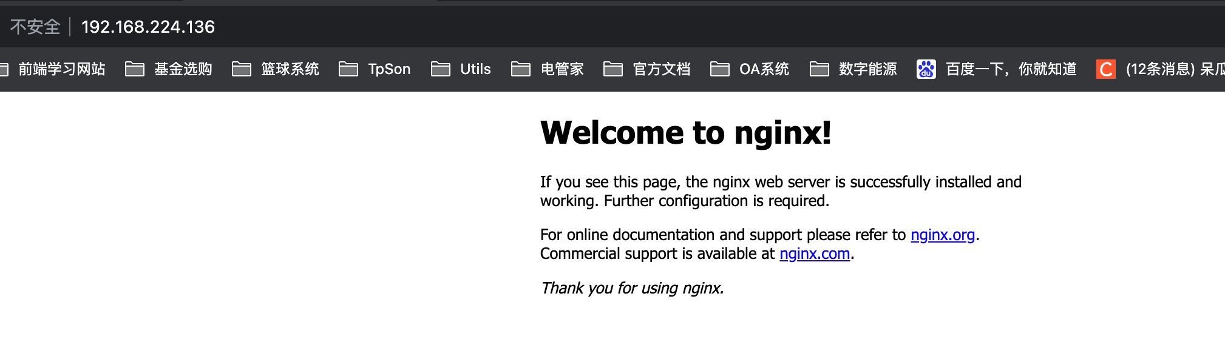1225x359 pixels.
Task: Click the "Welcome to nginx!" heading
Action: [685, 133]
